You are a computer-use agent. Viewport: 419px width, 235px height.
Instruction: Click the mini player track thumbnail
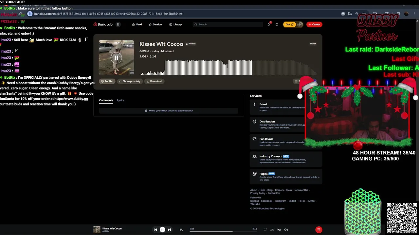[x=97, y=230]
